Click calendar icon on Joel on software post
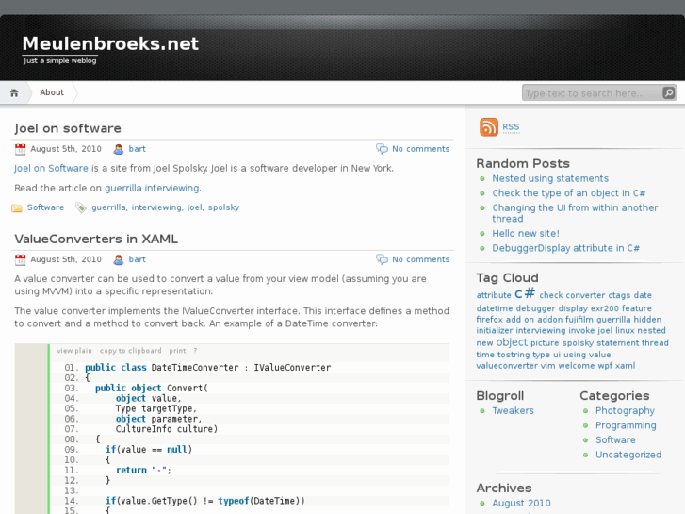This screenshot has width=685, height=514. click(21, 149)
